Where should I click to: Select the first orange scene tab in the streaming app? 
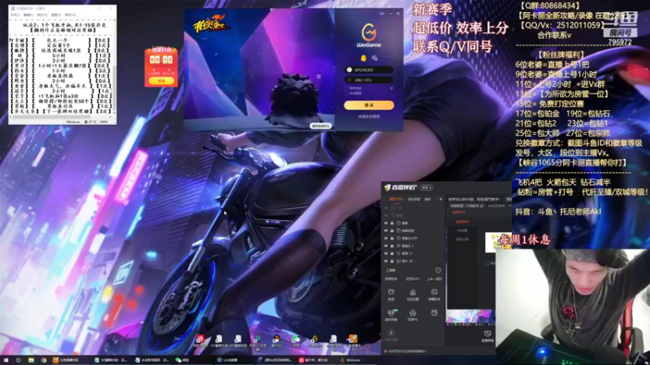396,200
